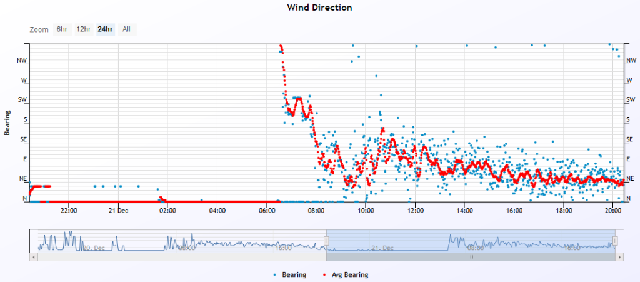Click the navigator scrollbar left arrow
Screen dimensions: 640x282
[34, 257]
